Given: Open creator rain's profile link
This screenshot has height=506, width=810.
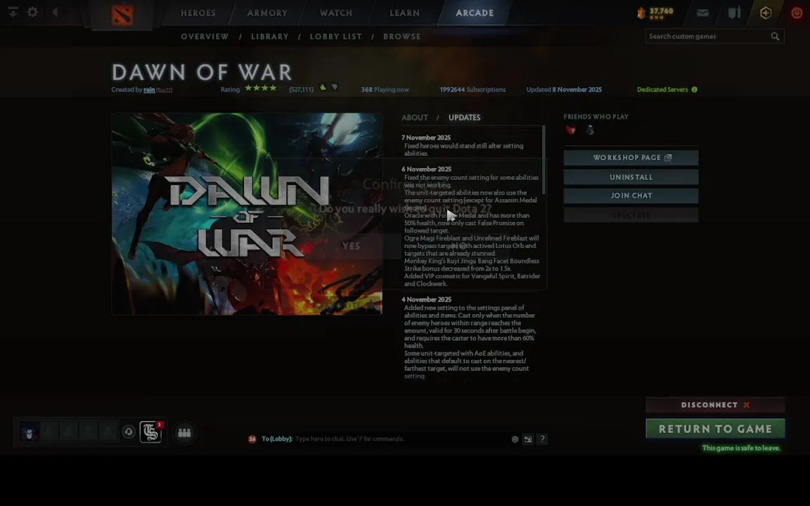Looking at the screenshot, I should click(149, 90).
